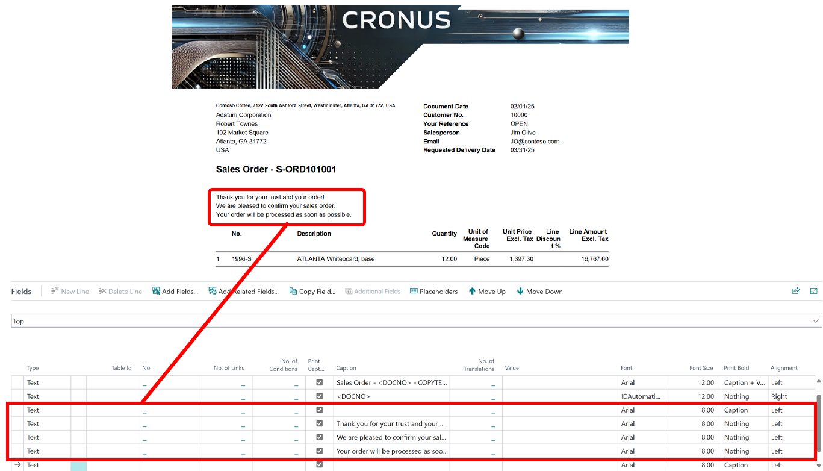
Task: Click No. of Links value in Sales Order row
Action: [243, 383]
